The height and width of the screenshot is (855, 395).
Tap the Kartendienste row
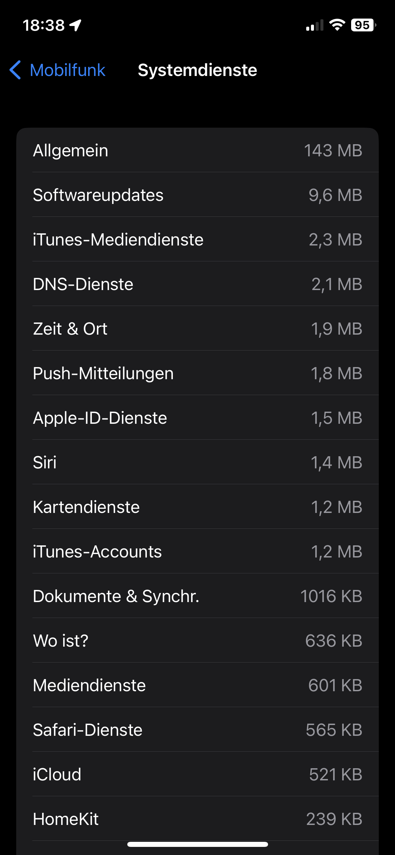(197, 507)
